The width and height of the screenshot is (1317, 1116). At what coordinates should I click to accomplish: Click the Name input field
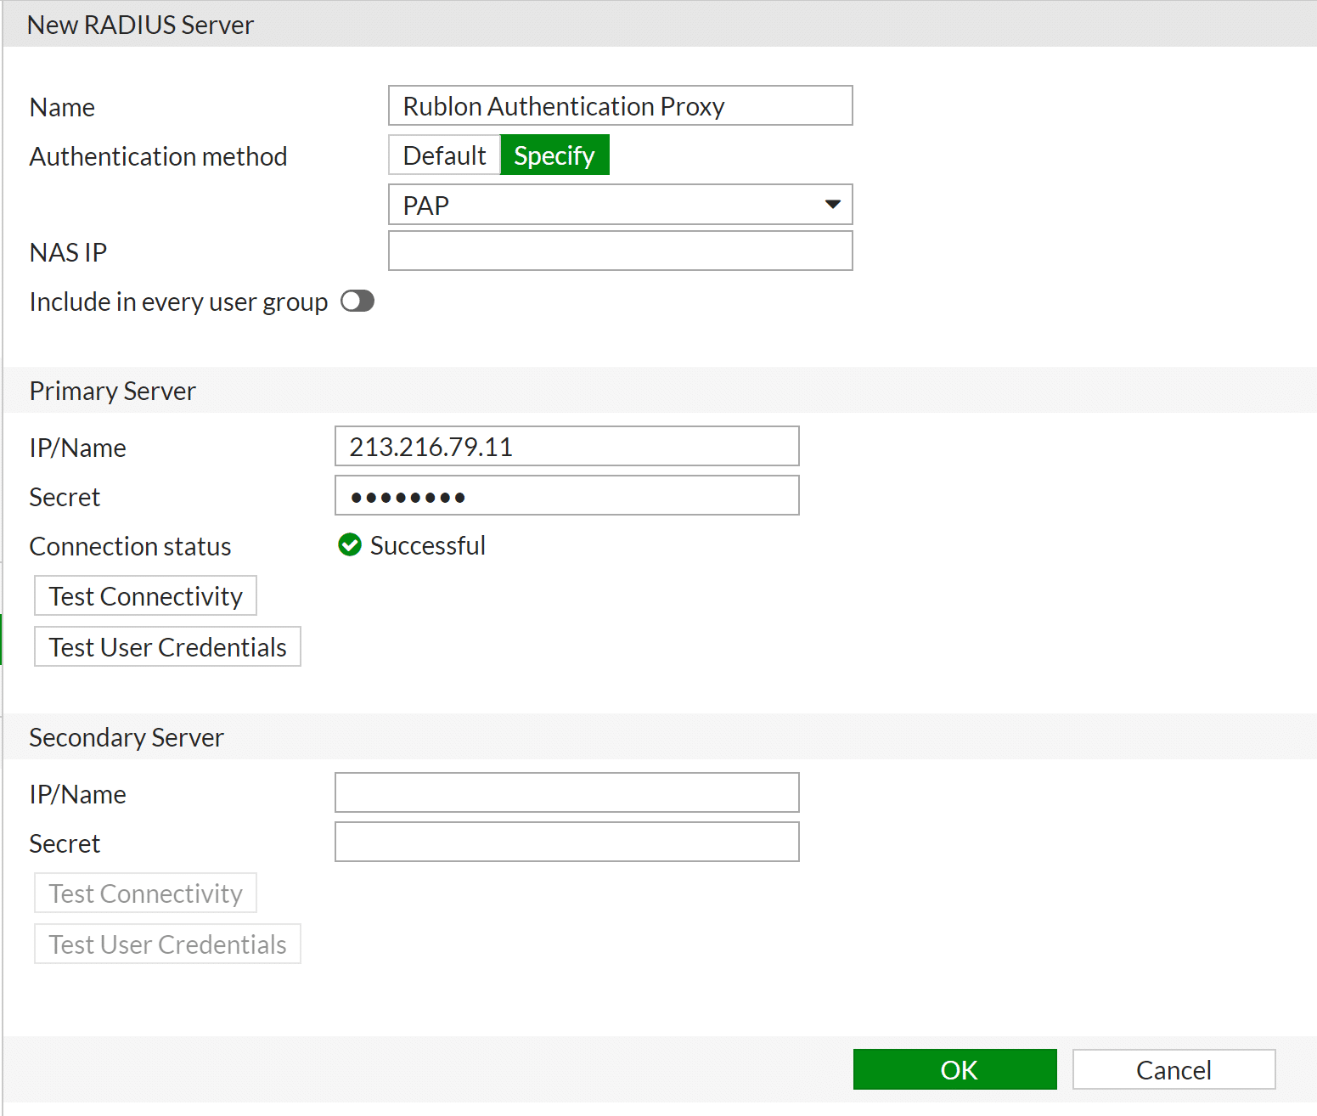[620, 106]
